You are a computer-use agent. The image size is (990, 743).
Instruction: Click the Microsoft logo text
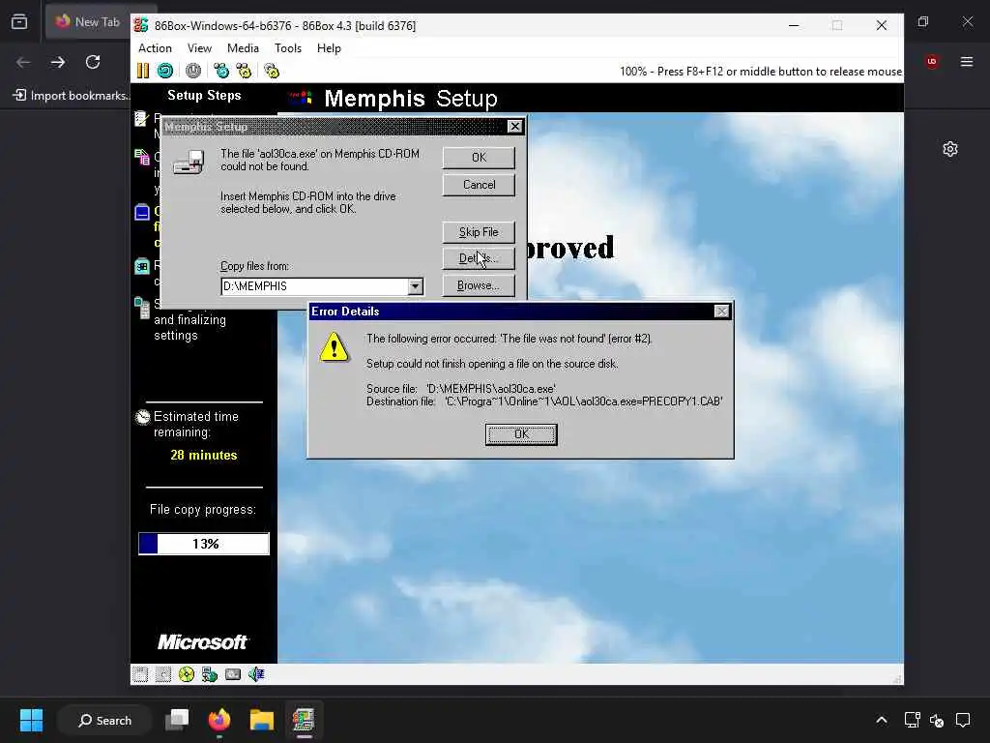point(203,642)
